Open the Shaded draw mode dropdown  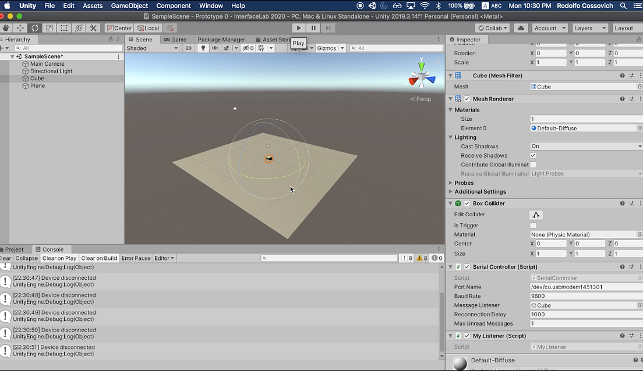click(152, 48)
